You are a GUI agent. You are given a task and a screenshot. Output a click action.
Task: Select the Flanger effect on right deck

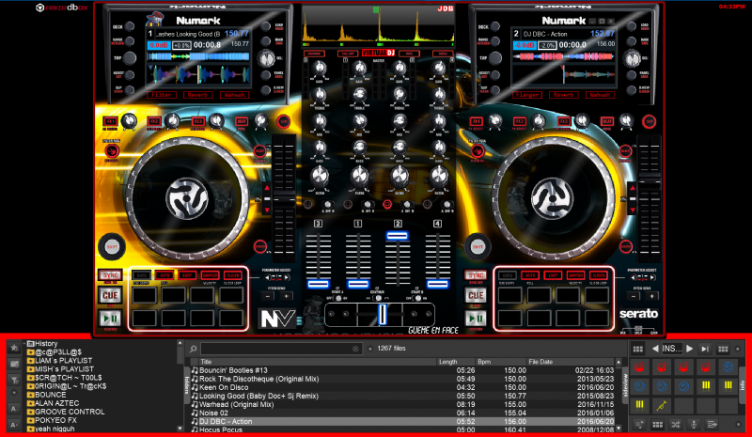[527, 95]
